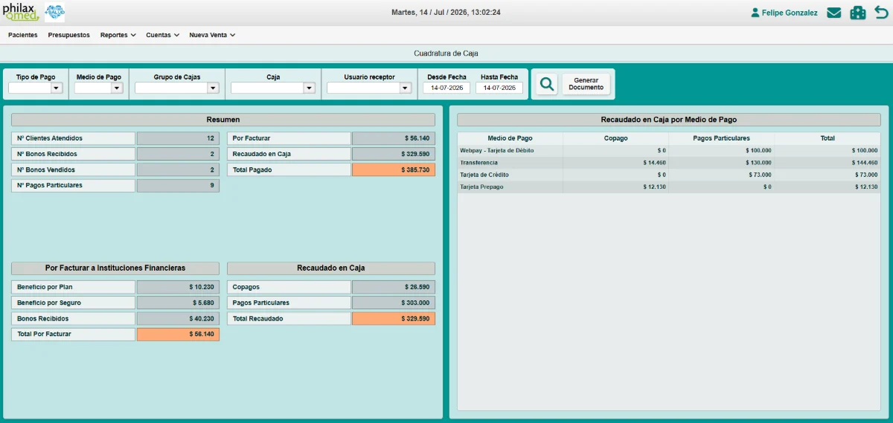Open the Reportes menu

118,35
